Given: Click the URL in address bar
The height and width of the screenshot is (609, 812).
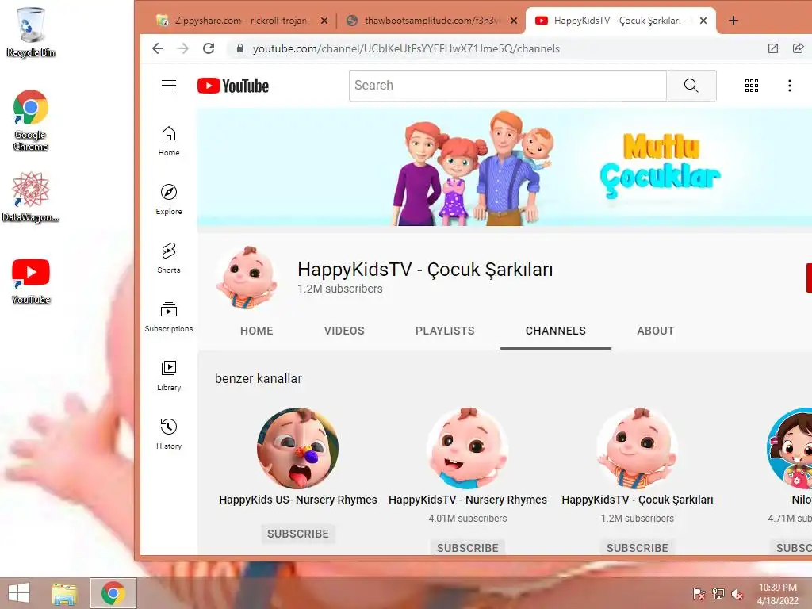Looking at the screenshot, I should point(406,48).
